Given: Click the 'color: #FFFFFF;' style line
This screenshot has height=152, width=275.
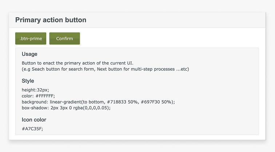Looking at the screenshot, I should (x=38, y=96).
